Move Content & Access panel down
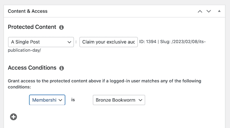Viewport: 230px width, 128px height. pos(209,11)
